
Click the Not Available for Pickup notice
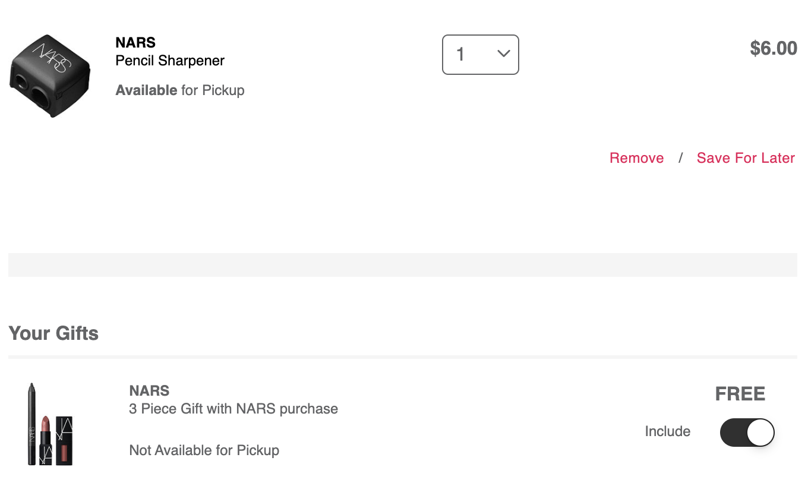coord(204,450)
